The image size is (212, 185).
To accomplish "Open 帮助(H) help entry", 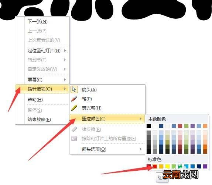I will pyautogui.click(x=42, y=100).
